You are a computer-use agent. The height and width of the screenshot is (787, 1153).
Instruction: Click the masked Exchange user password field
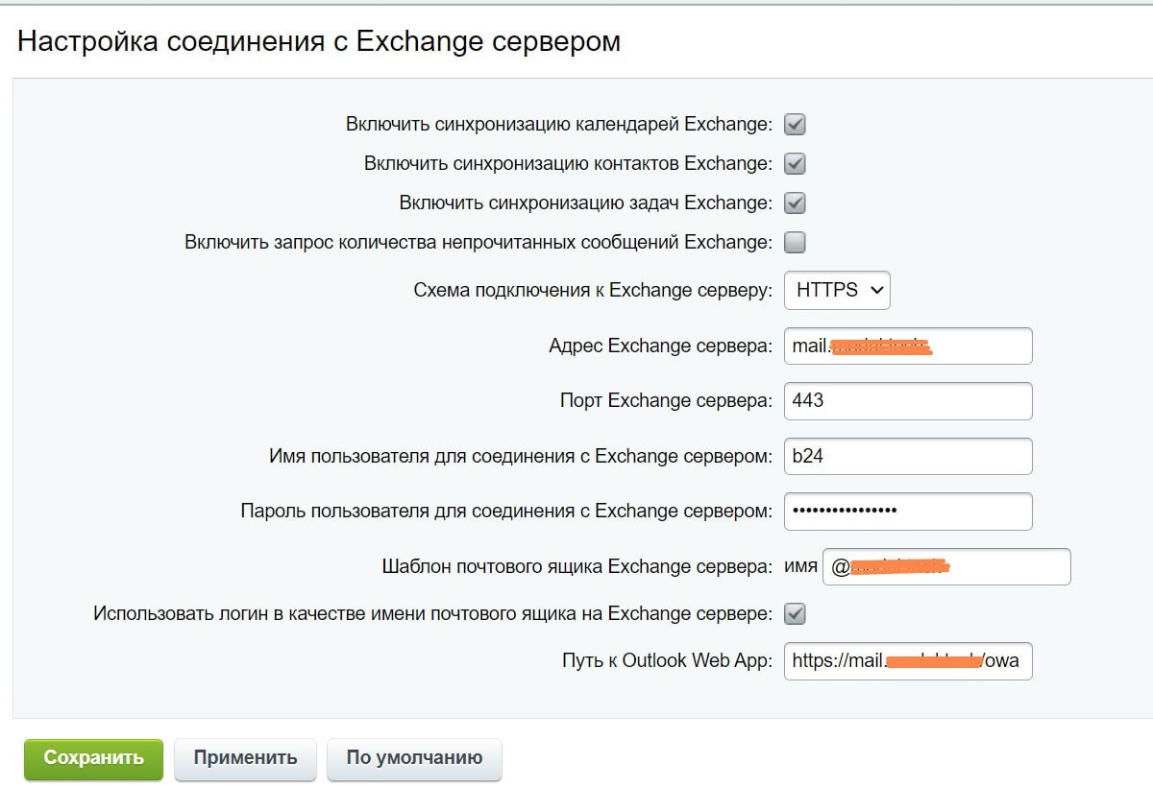[907, 512]
